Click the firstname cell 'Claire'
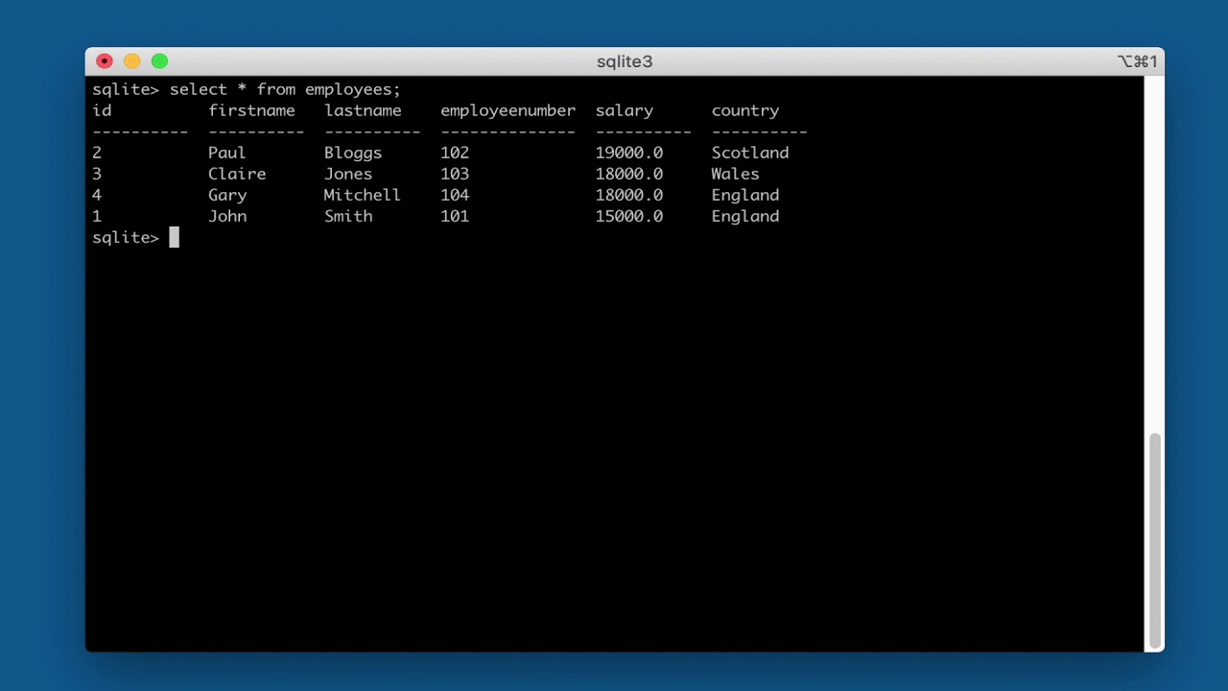The width and height of the screenshot is (1228, 691). [237, 174]
